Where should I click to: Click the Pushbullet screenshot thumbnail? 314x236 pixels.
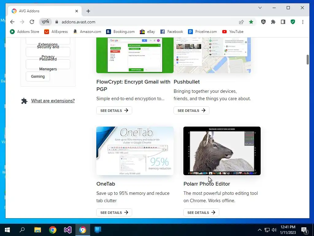(x=212, y=55)
